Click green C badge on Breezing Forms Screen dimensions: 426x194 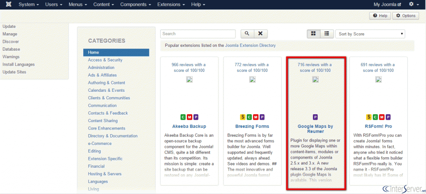(x=249, y=117)
